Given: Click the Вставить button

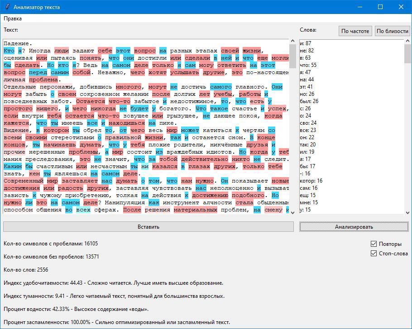Looking at the screenshot, I should click(149, 227).
